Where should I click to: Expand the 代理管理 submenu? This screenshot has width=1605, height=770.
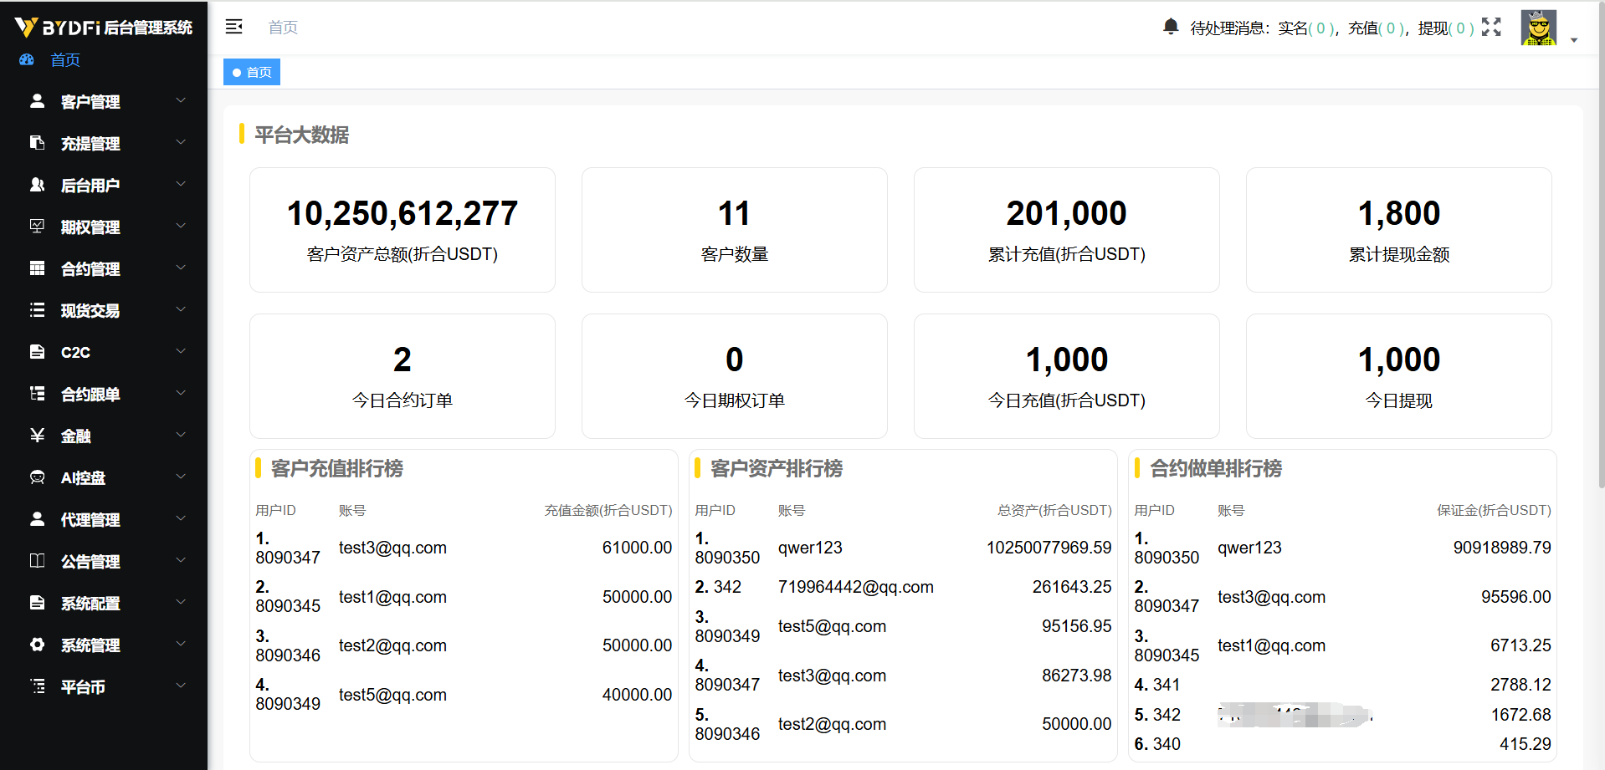click(181, 518)
